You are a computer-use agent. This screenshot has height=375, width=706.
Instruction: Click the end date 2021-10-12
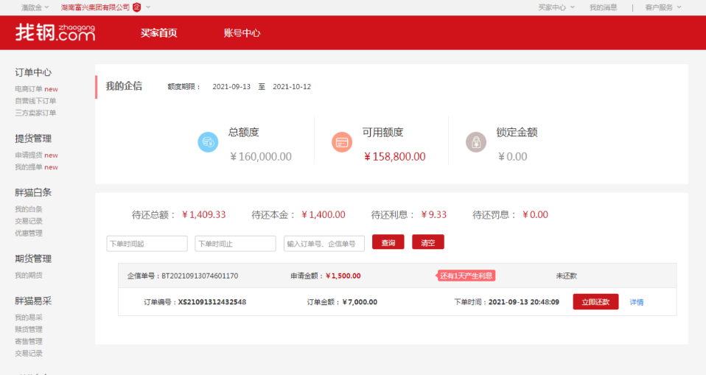coord(292,87)
